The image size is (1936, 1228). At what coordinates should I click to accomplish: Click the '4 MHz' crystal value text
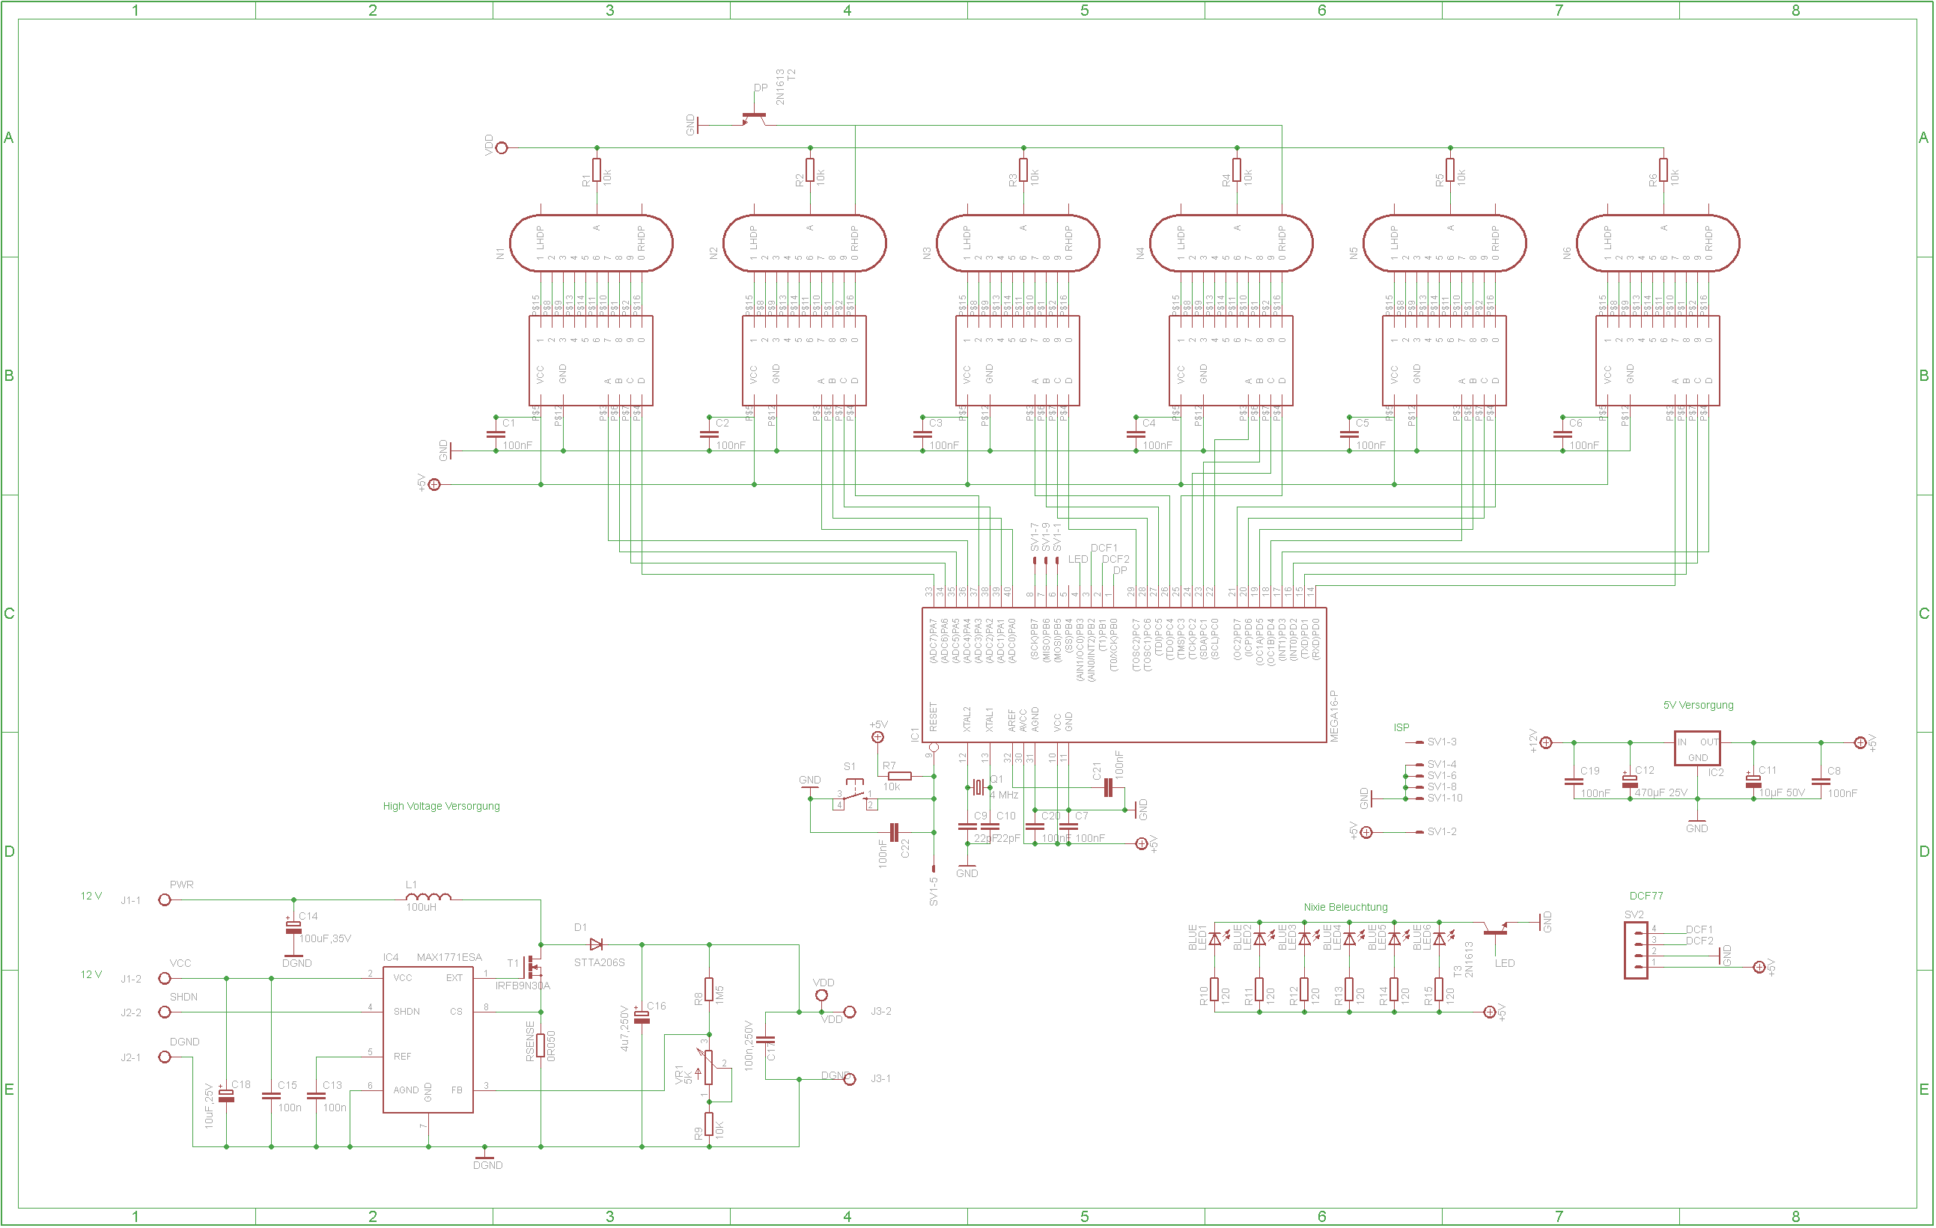point(1004,795)
